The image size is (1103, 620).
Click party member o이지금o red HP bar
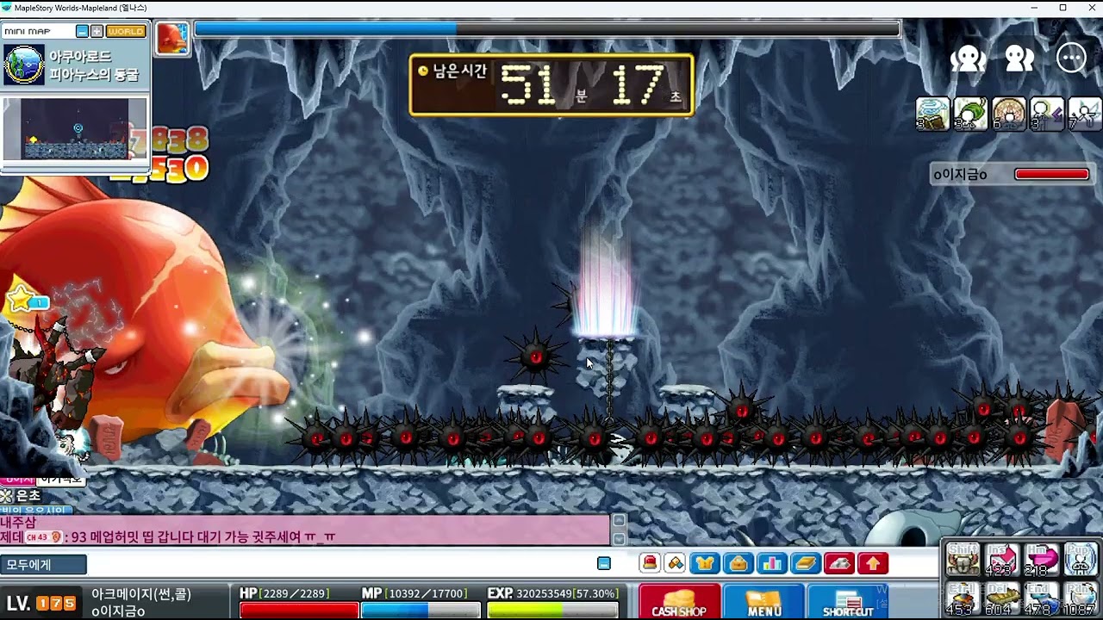pyautogui.click(x=1051, y=175)
